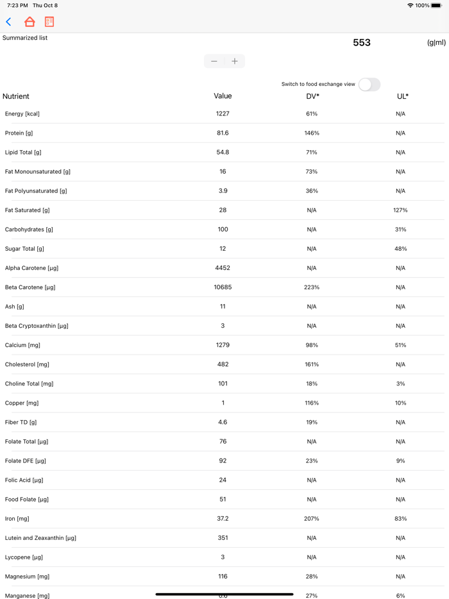Tap the Wi-Fi status icon

click(x=410, y=6)
